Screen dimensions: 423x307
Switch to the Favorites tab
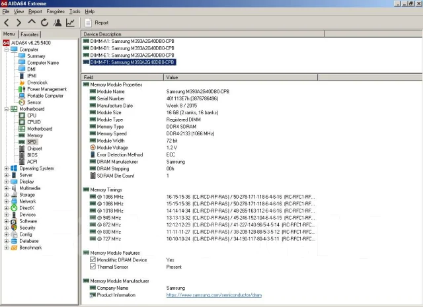30,34
